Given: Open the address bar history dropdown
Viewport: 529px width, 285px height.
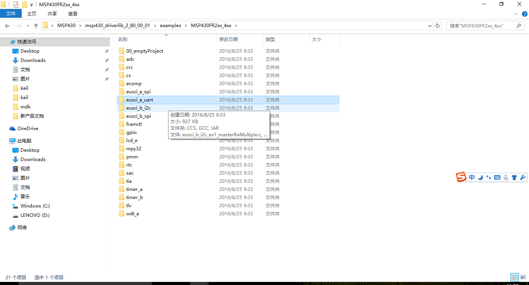Looking at the screenshot, I should (x=430, y=26).
